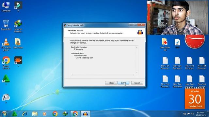
Task: Open the Windows Start menu
Action: [x=4, y=114]
